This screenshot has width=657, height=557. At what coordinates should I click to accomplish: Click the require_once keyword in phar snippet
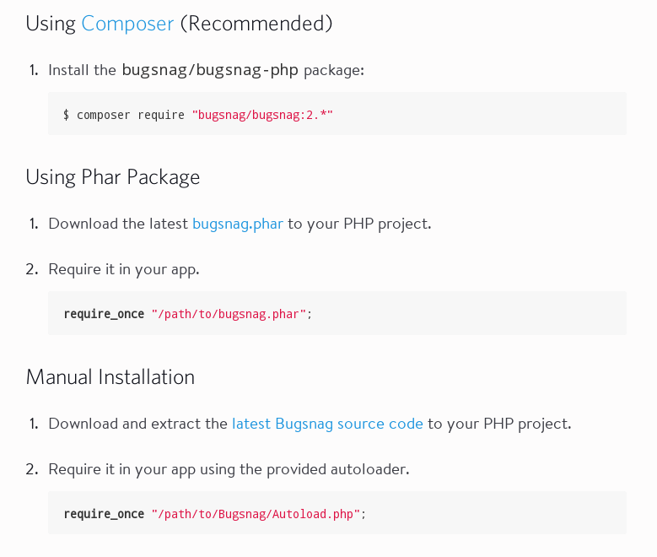[x=104, y=314]
